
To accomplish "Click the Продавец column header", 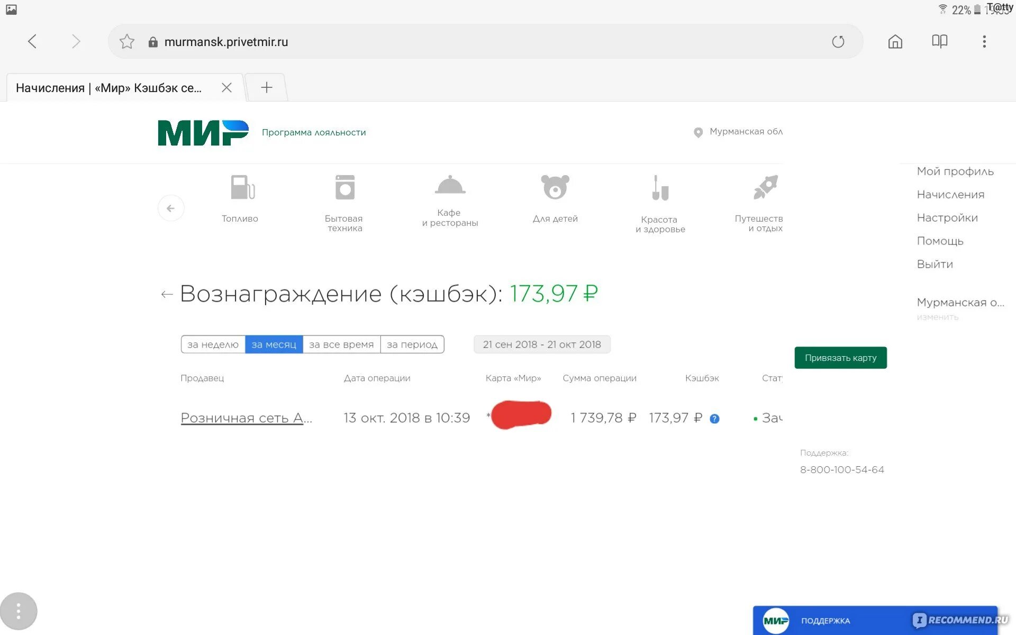I will click(202, 378).
